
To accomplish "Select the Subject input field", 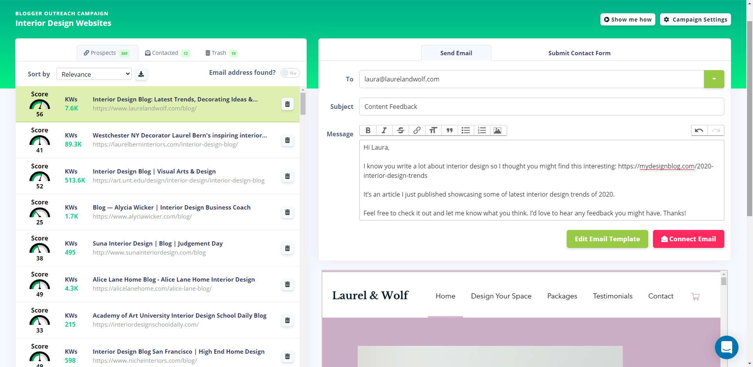I will click(x=541, y=107).
